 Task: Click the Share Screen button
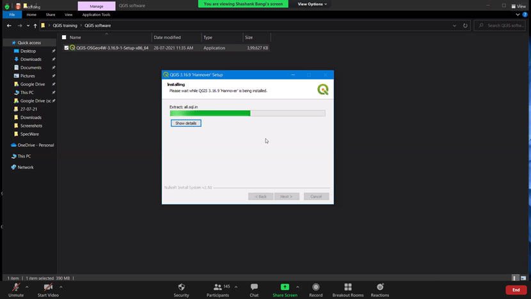click(x=285, y=290)
